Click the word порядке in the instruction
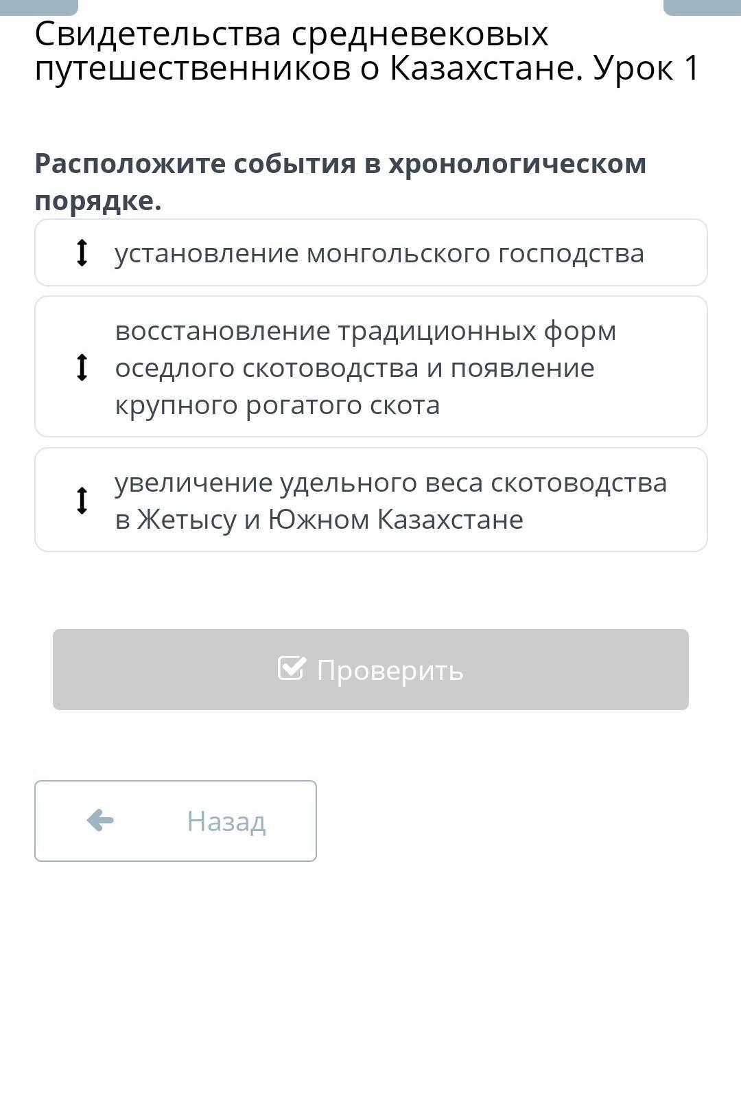Image resolution: width=741 pixels, height=1107 pixels. pos(98,201)
